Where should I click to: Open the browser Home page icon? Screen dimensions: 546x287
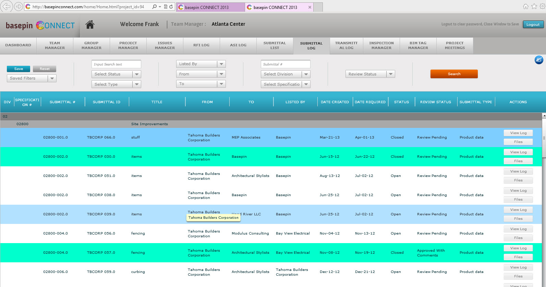tap(526, 7)
